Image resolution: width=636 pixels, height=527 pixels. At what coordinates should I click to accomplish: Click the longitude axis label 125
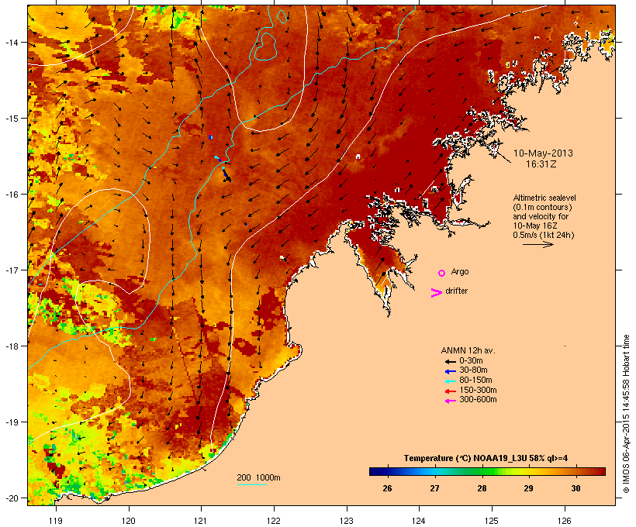pos(492,521)
